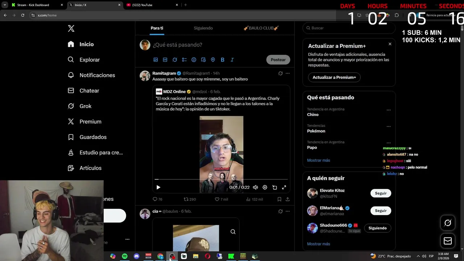
Task: Open Estudio para creadores sidebar item
Action: [95, 153]
